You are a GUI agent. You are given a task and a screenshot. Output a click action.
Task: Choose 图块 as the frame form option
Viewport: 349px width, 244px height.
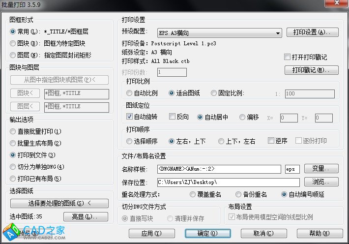coord(13,43)
